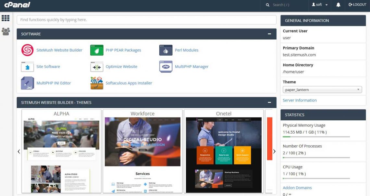This screenshot has height=196, width=370.
Task: Click the Statistics panel header
Action: pos(323,115)
